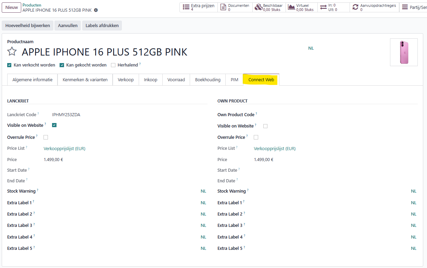Click Lanckriet Start Date field
This screenshot has height=268, width=427.
tap(125, 170)
